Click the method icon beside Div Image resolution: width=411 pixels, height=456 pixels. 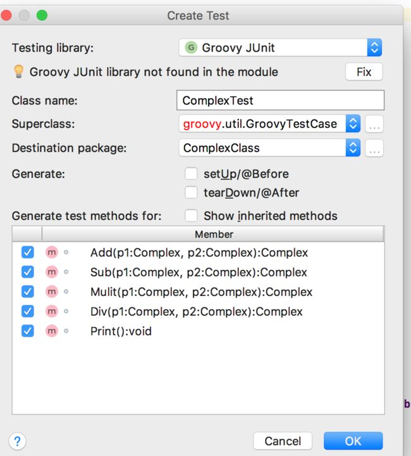[52, 311]
